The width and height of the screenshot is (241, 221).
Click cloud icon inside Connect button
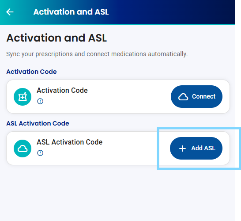[183, 97]
